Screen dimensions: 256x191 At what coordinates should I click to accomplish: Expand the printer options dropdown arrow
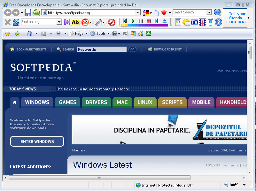[x=65, y=34]
